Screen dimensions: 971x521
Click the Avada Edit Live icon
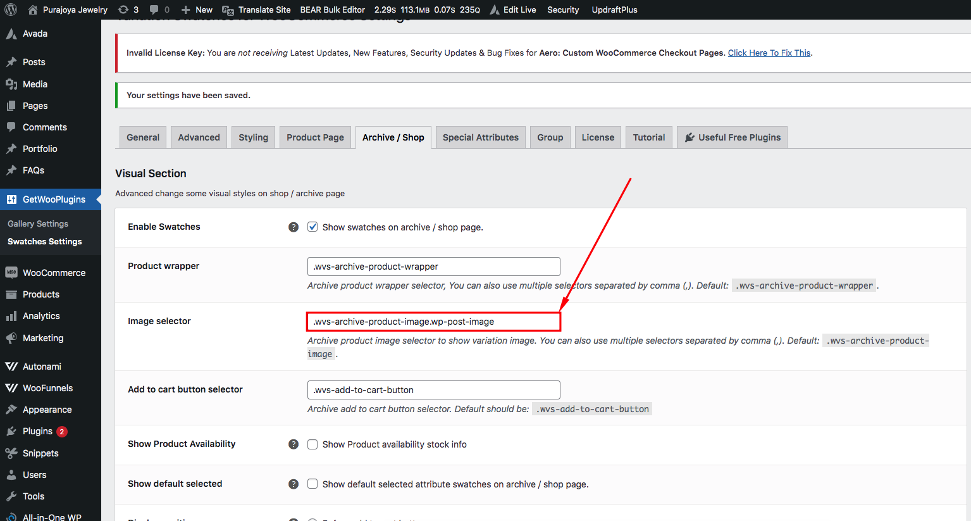click(495, 9)
